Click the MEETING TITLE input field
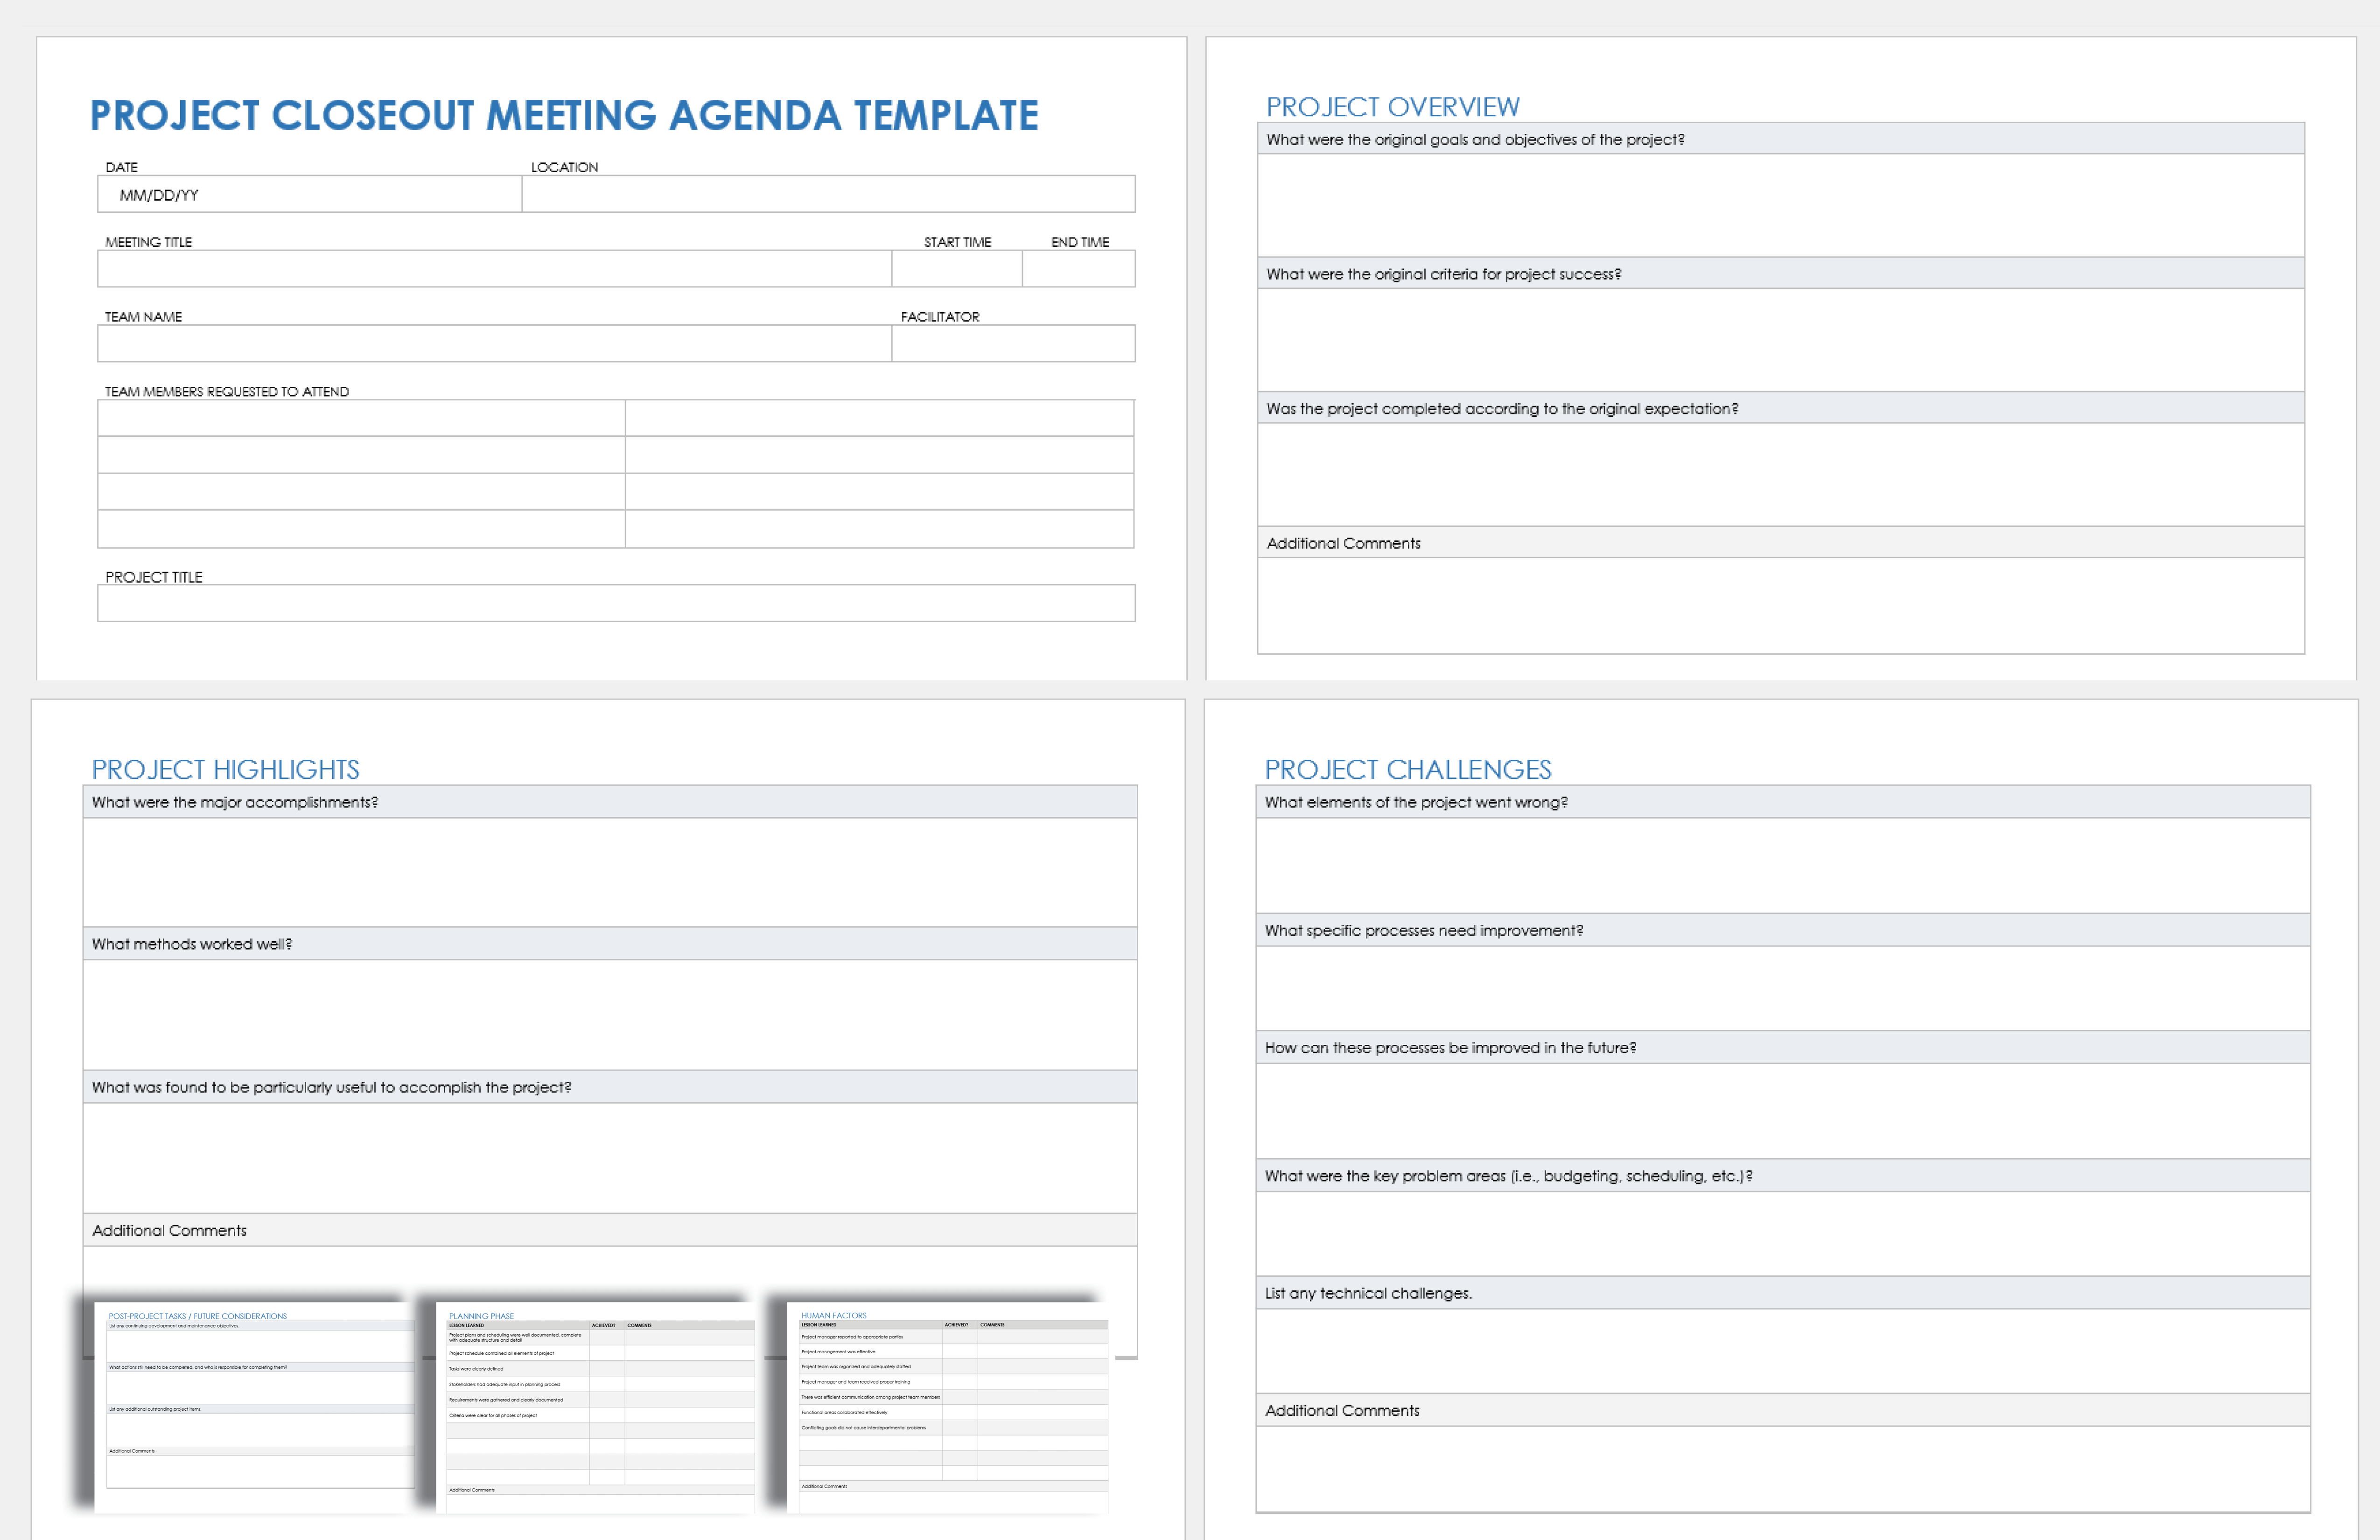This screenshot has width=2380, height=1540. 494,269
